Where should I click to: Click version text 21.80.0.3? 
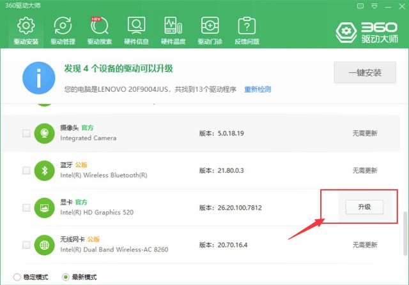point(231,171)
